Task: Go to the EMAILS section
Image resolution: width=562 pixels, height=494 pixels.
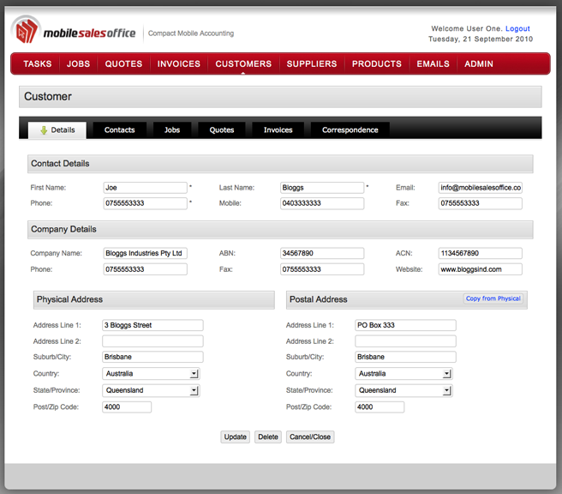Action: pyautogui.click(x=433, y=63)
